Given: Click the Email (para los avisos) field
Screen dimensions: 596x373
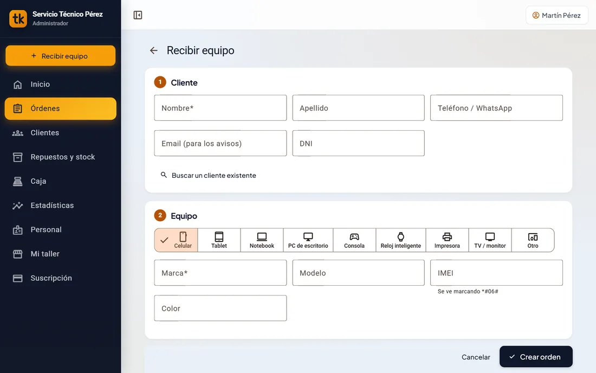Looking at the screenshot, I should (x=221, y=143).
